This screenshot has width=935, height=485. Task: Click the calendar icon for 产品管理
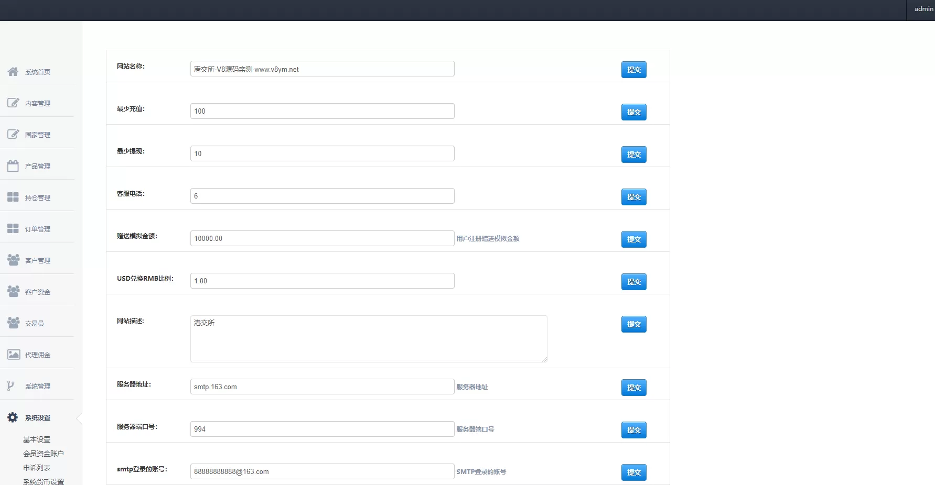[x=13, y=166]
